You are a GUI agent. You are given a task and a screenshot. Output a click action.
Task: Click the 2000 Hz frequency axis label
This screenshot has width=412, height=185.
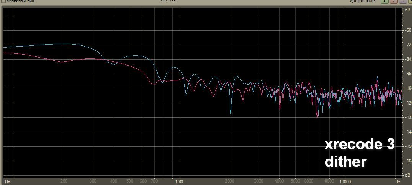pyautogui.click(x=230, y=181)
